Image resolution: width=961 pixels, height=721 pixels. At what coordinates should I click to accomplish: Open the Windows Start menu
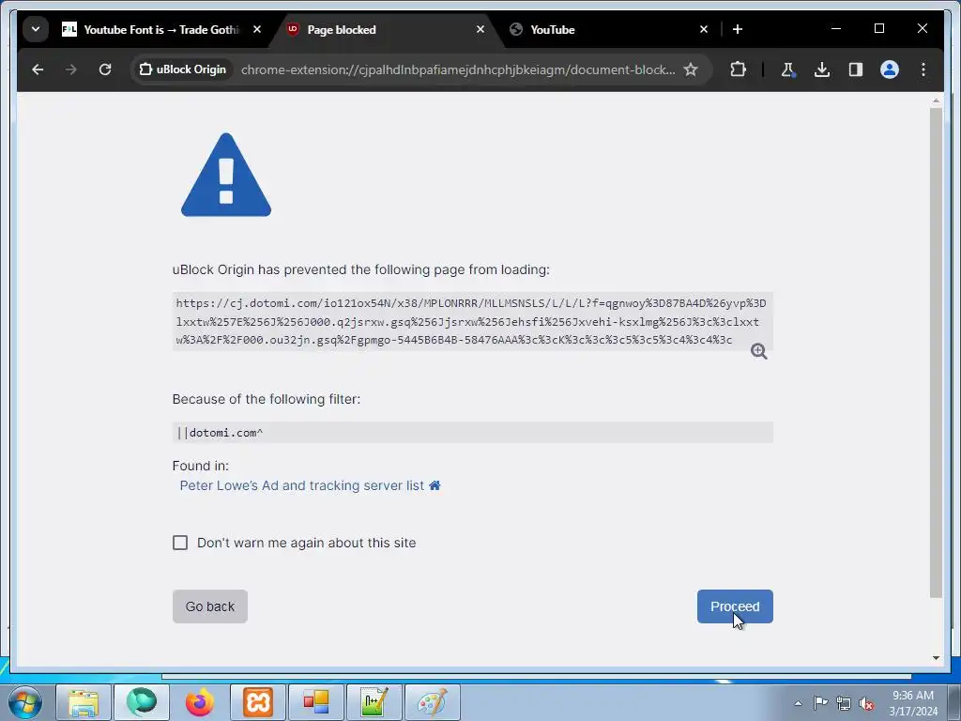pos(25,702)
